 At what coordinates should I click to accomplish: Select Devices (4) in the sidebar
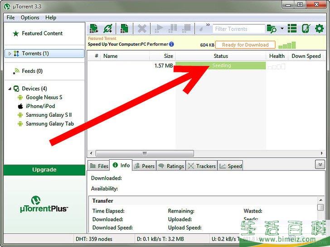click(34, 89)
